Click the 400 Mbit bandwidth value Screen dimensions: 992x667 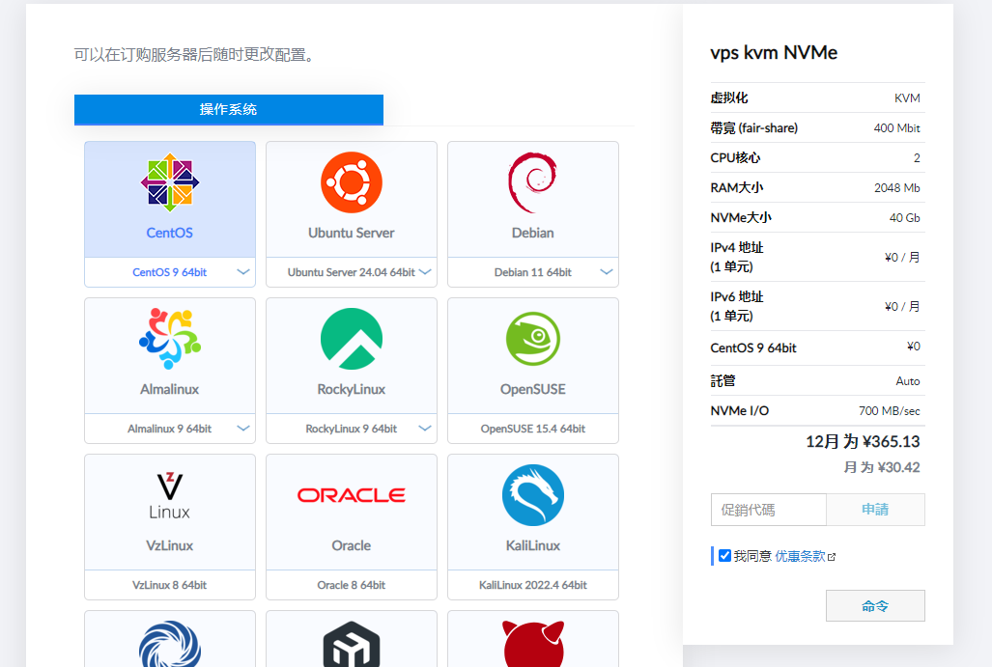896,127
